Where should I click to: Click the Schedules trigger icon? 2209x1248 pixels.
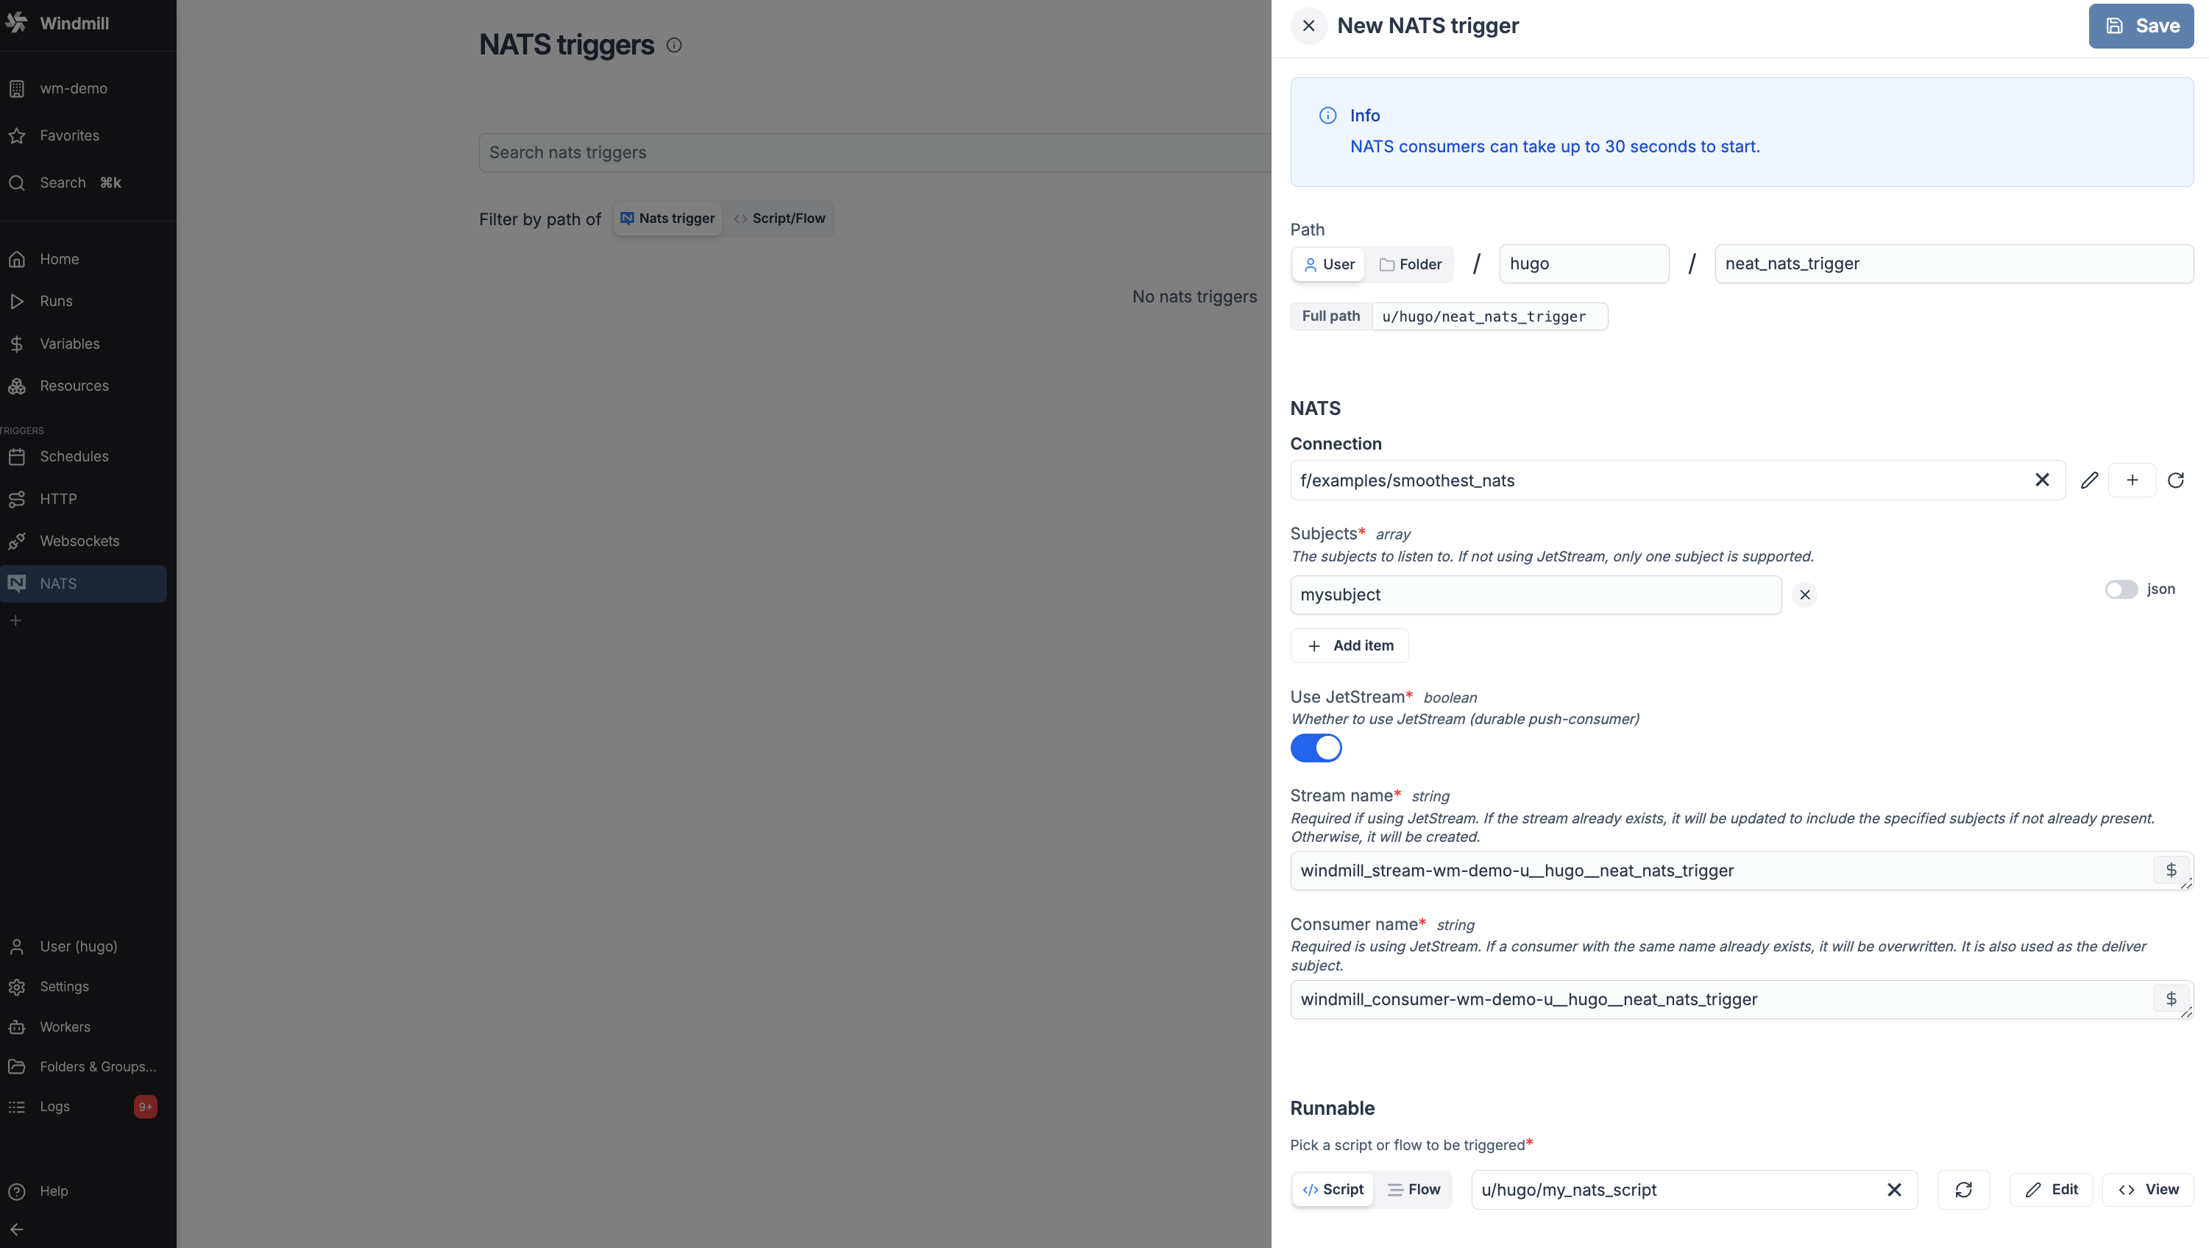(x=18, y=455)
